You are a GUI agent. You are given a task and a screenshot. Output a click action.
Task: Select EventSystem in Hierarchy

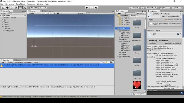[9, 31]
